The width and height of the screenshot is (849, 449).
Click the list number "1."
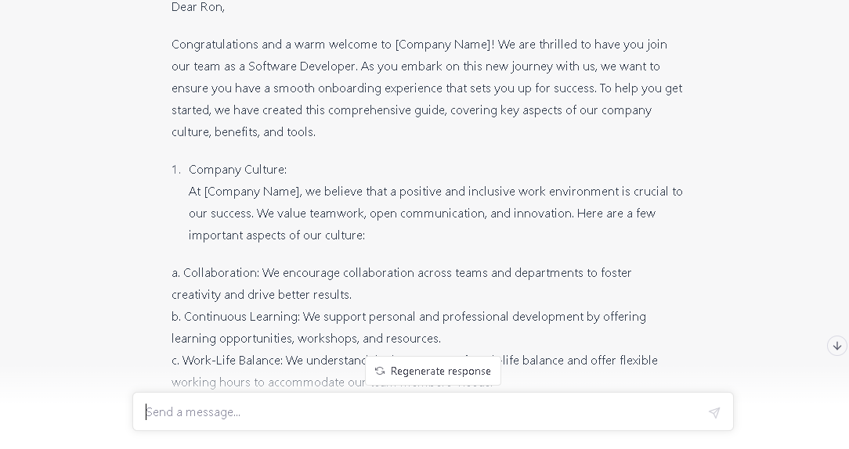click(x=176, y=170)
